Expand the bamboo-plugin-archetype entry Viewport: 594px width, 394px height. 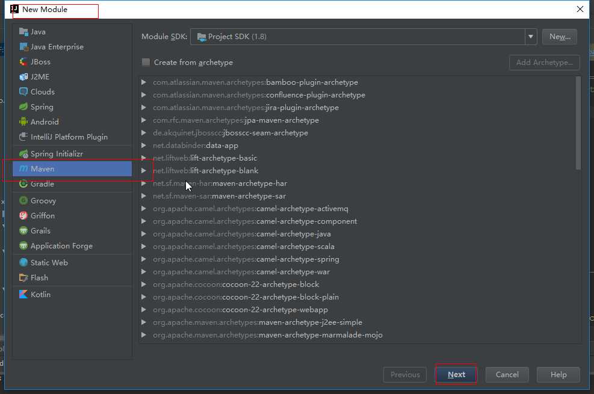tap(144, 82)
